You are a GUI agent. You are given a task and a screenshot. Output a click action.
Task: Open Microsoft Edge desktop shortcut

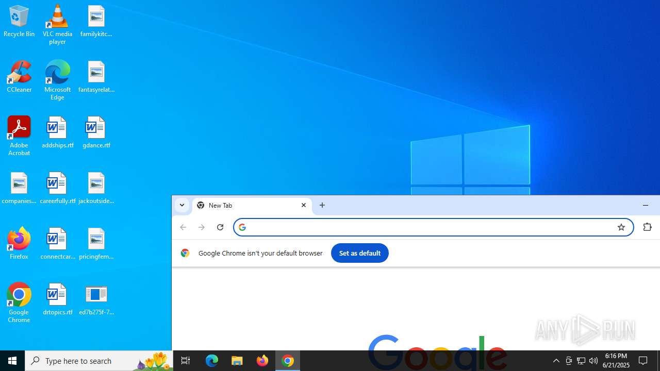click(57, 80)
